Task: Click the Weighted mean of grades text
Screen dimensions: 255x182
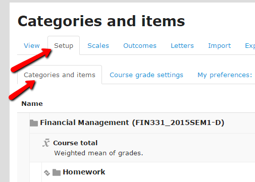Action: click(98, 153)
